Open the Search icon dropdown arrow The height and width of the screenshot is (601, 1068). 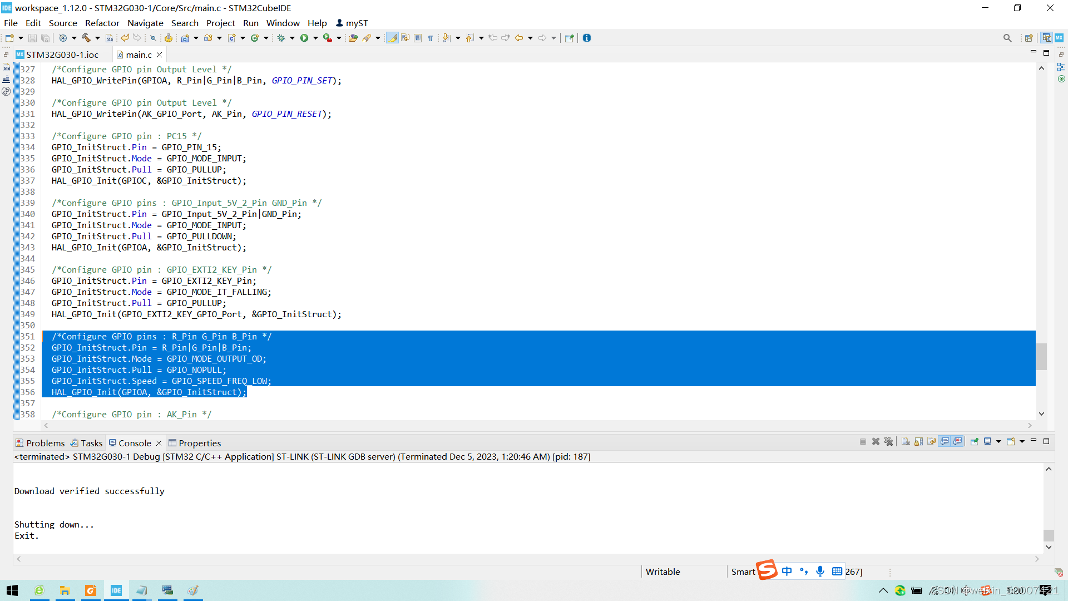(x=378, y=38)
